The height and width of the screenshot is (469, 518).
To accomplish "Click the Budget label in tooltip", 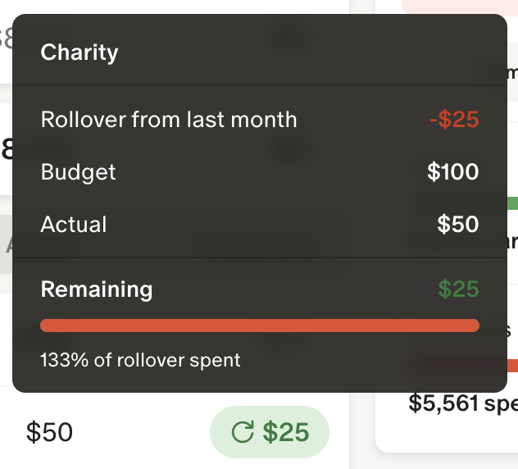I will tap(79, 172).
